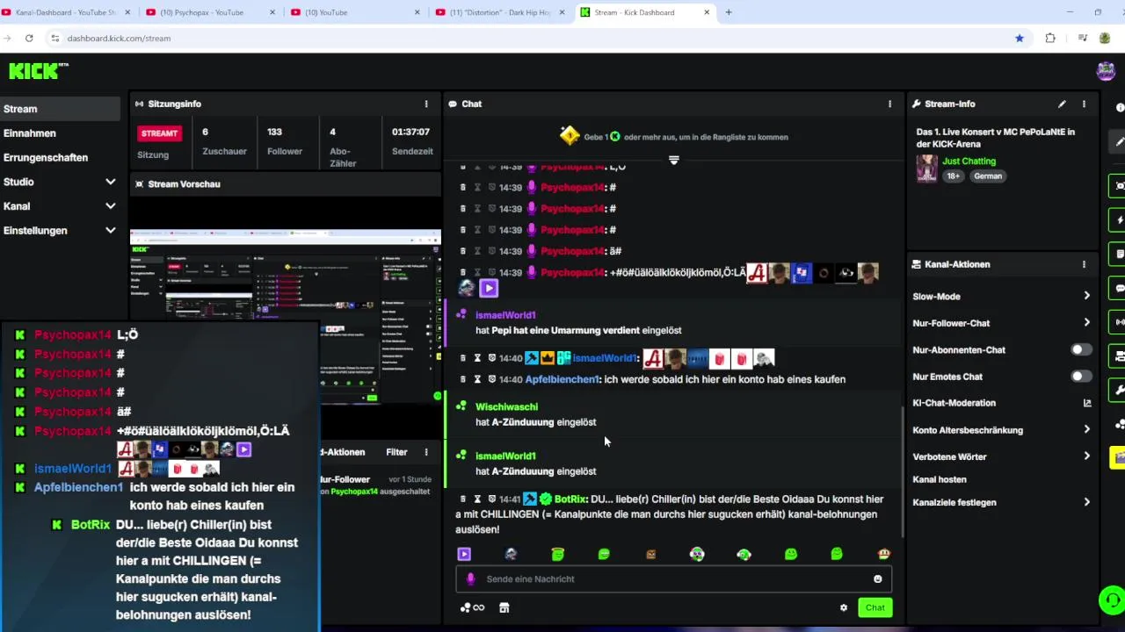Image resolution: width=1125 pixels, height=632 pixels.
Task: Click the Just Chatting category thumbnail
Action: coord(926,169)
